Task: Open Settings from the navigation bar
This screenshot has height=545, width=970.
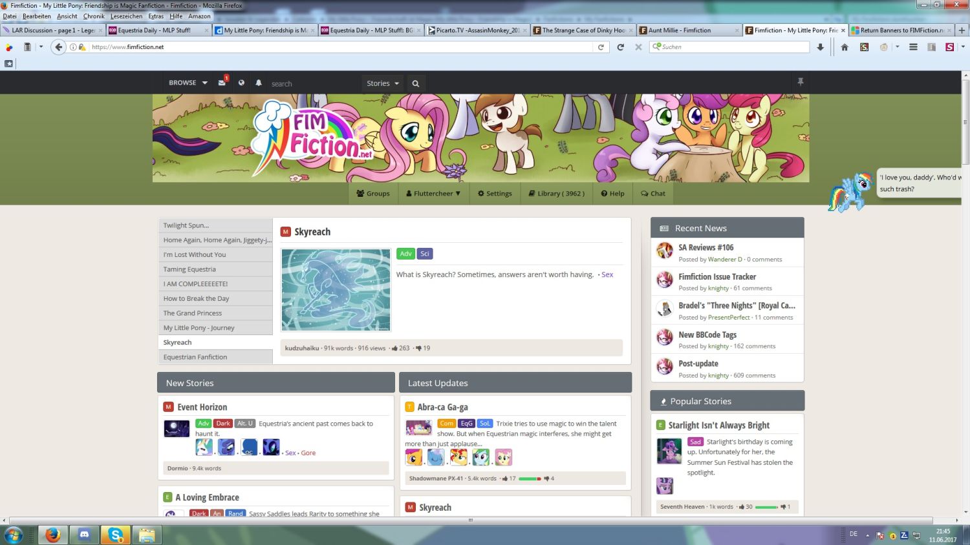Action: point(495,193)
